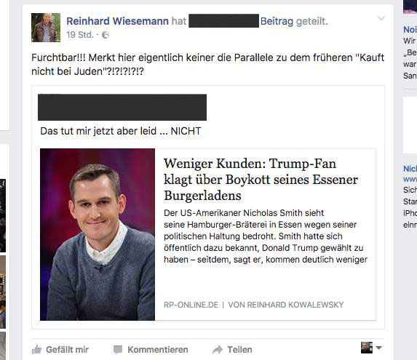The width and height of the screenshot is (417, 360).
Task: Click the article photo of the smiling man
Action: pos(98,234)
